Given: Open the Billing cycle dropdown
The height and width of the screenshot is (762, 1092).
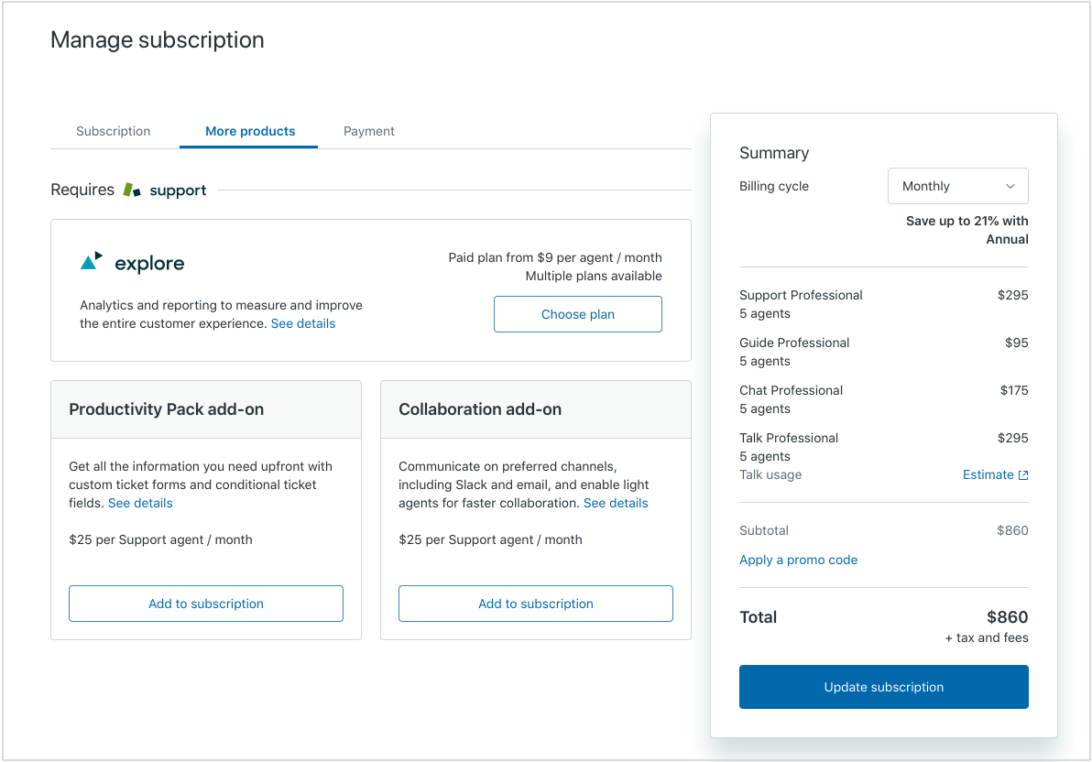Looking at the screenshot, I should click(x=957, y=186).
